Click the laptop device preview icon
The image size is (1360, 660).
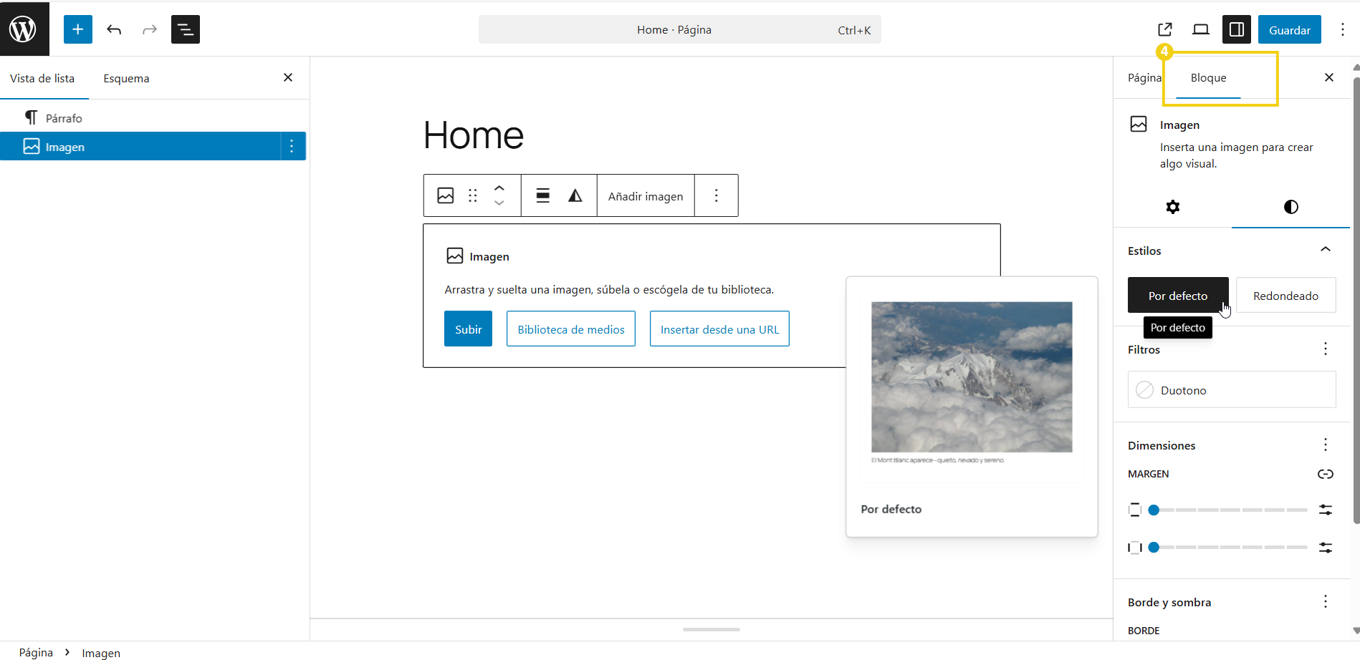(1200, 29)
